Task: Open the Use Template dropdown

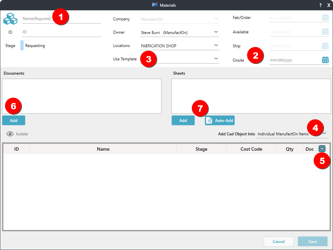Action: coord(216,59)
